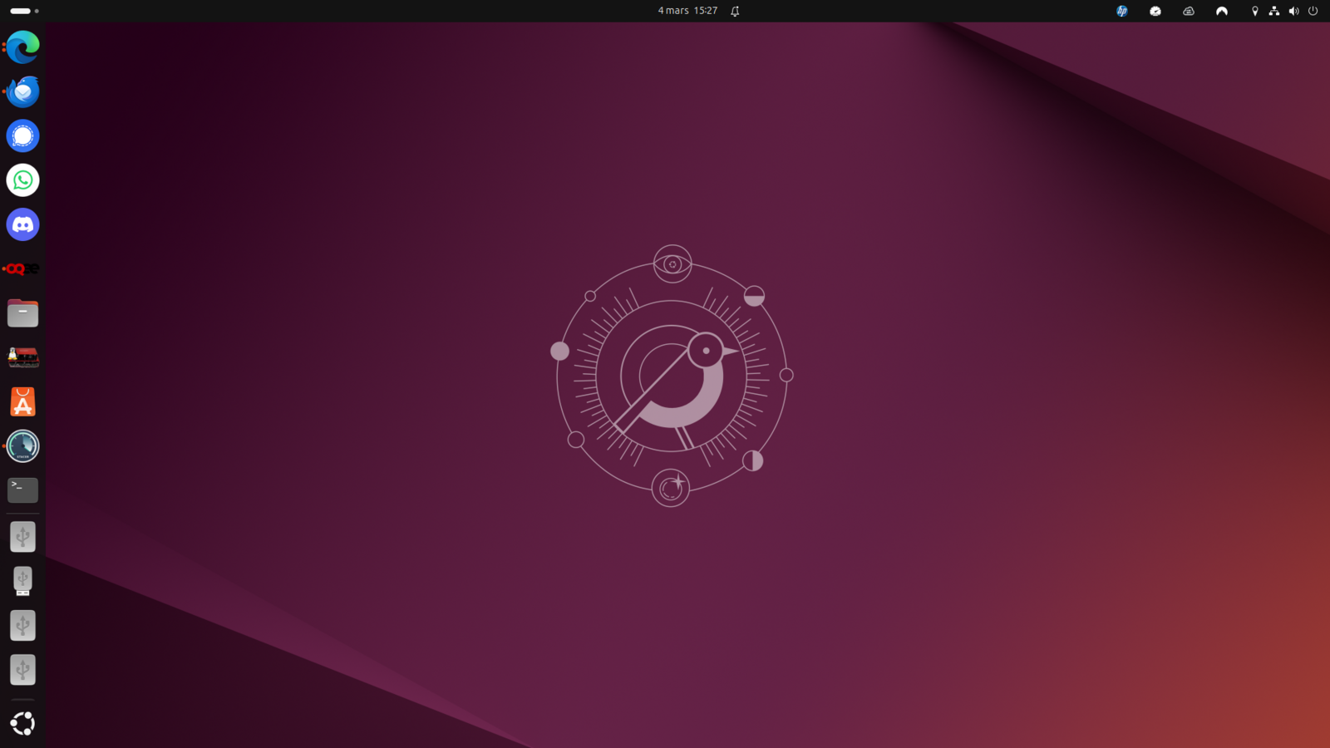Launch Microsoft Edge from the dock
The height and width of the screenshot is (748, 1330).
pos(22,47)
